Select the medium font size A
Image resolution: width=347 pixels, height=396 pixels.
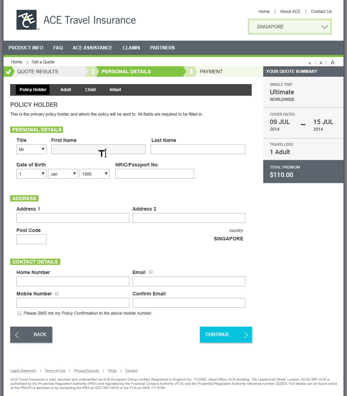click(321, 63)
